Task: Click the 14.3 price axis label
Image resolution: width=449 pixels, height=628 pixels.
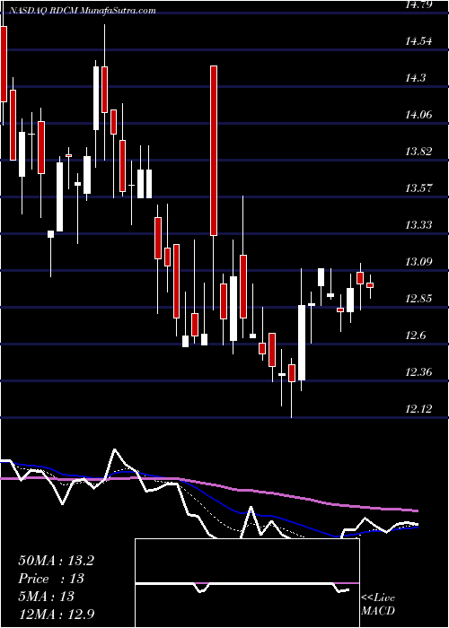Action: click(x=416, y=78)
